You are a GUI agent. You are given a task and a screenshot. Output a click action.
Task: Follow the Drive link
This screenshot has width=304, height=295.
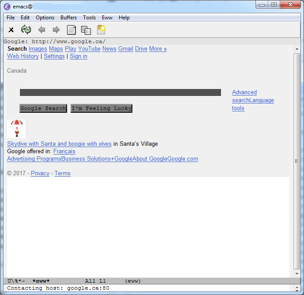[x=141, y=49]
